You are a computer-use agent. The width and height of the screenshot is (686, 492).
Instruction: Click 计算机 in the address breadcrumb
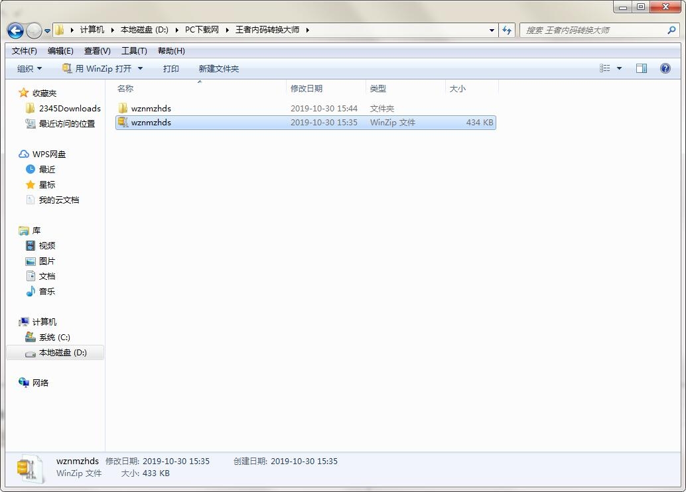tap(92, 30)
